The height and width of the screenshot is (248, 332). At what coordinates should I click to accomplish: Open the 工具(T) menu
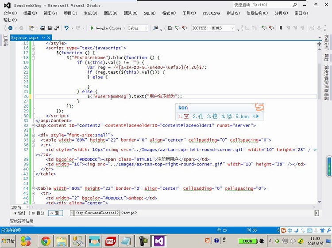click(189, 13)
